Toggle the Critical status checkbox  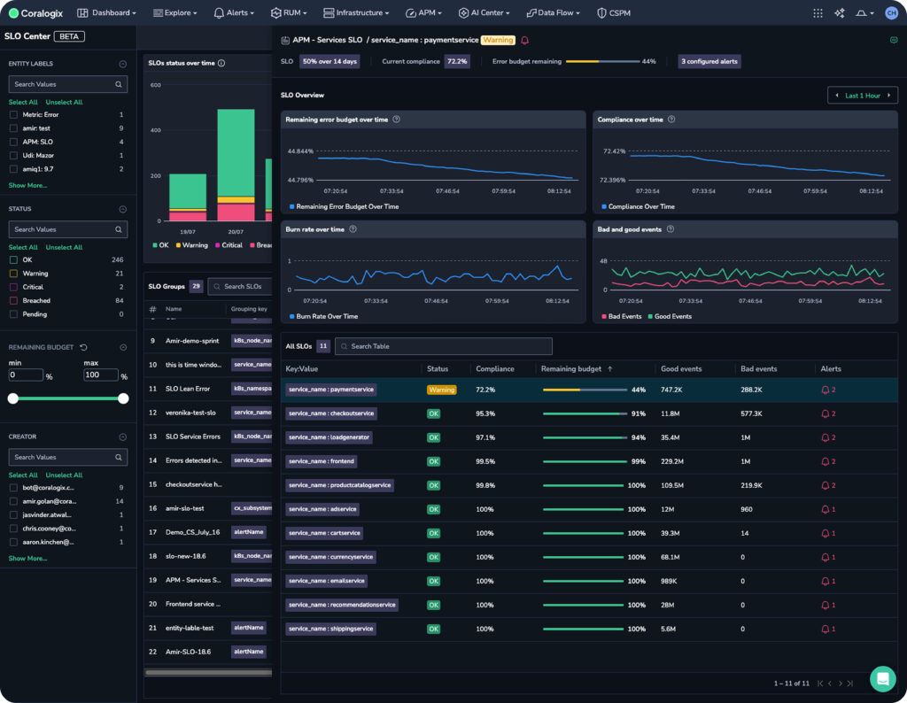(x=13, y=287)
